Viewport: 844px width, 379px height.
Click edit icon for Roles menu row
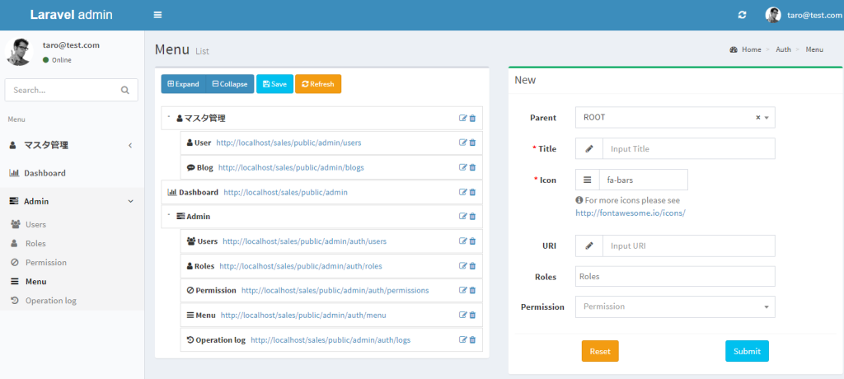pos(463,266)
